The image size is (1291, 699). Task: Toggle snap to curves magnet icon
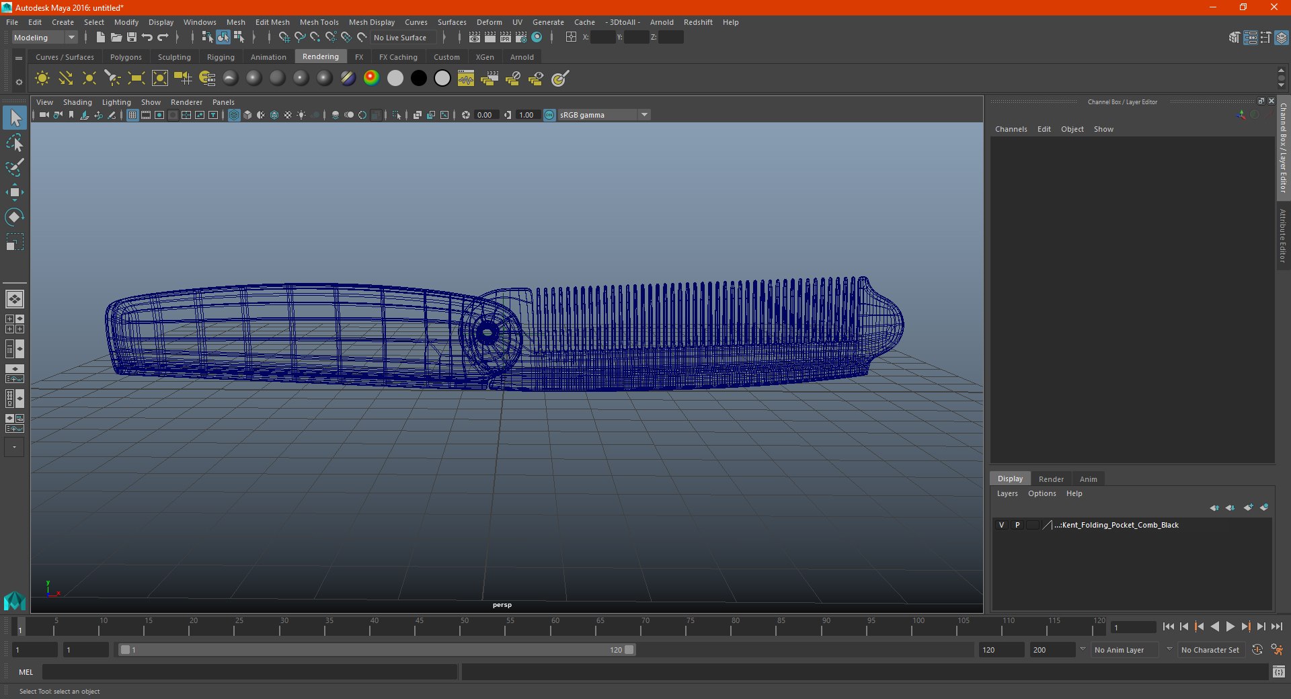tap(300, 37)
